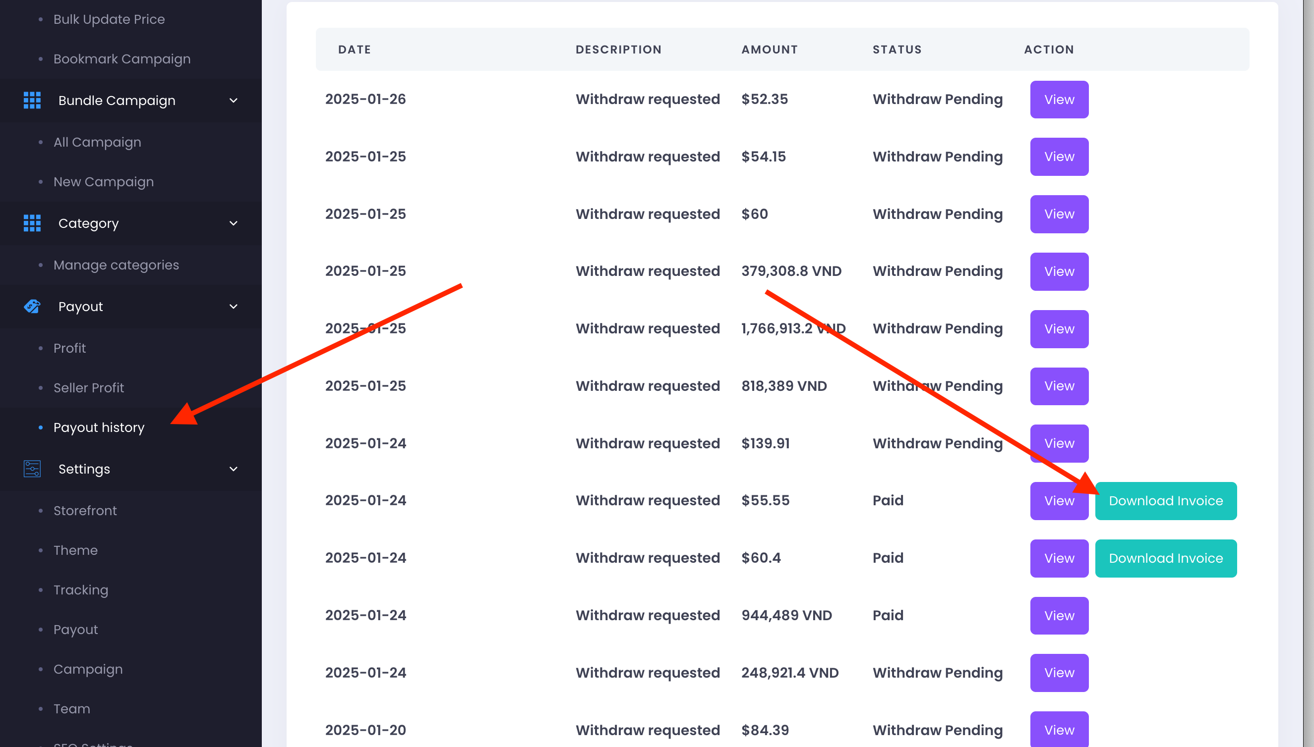This screenshot has height=747, width=1314.
Task: Open Payout history menu item
Action: pos(99,427)
